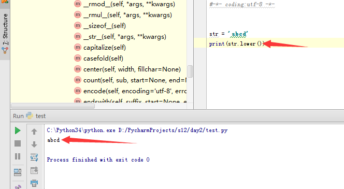Select the encode(self, encoding='utf-8'...) method
The height and width of the screenshot is (189, 344).
pos(135,91)
